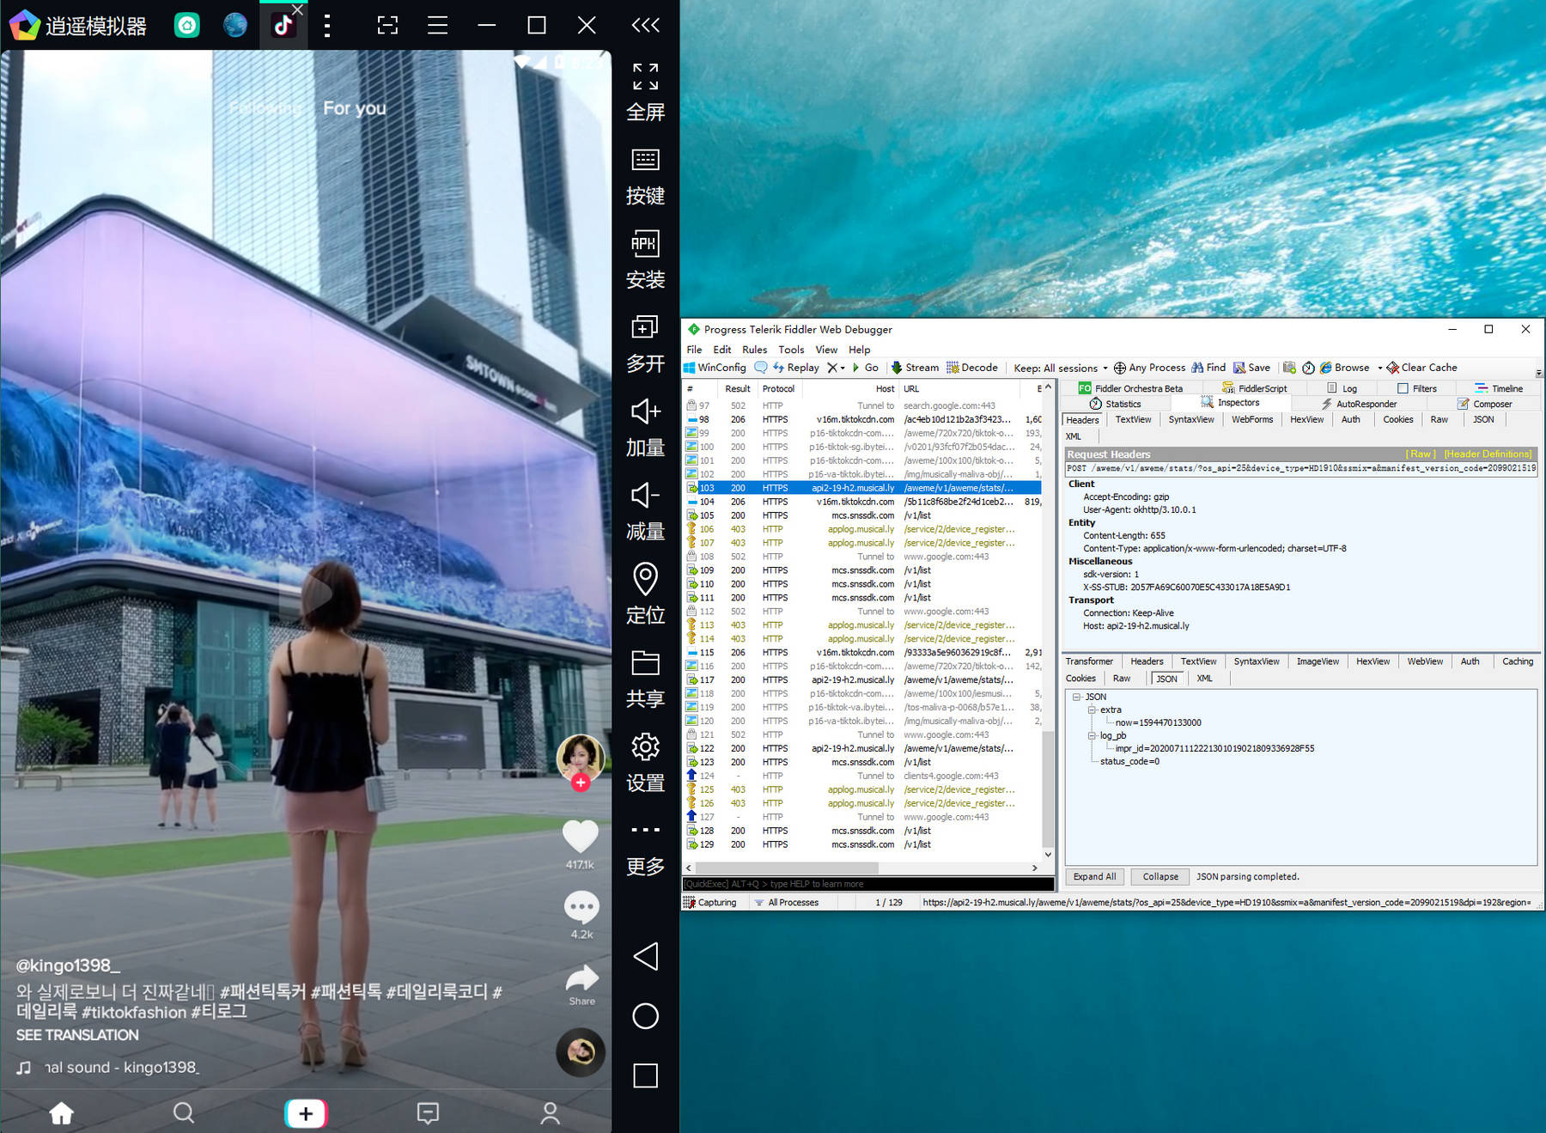Open the Rules menu in Fiddler
This screenshot has height=1133, width=1546.
[754, 350]
